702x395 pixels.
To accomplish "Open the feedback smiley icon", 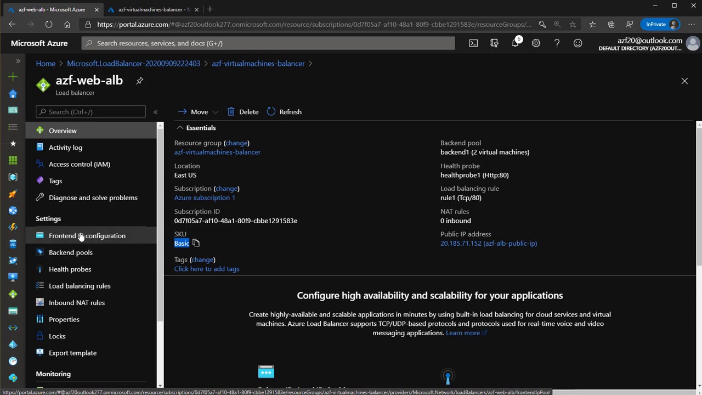I will 578,43.
